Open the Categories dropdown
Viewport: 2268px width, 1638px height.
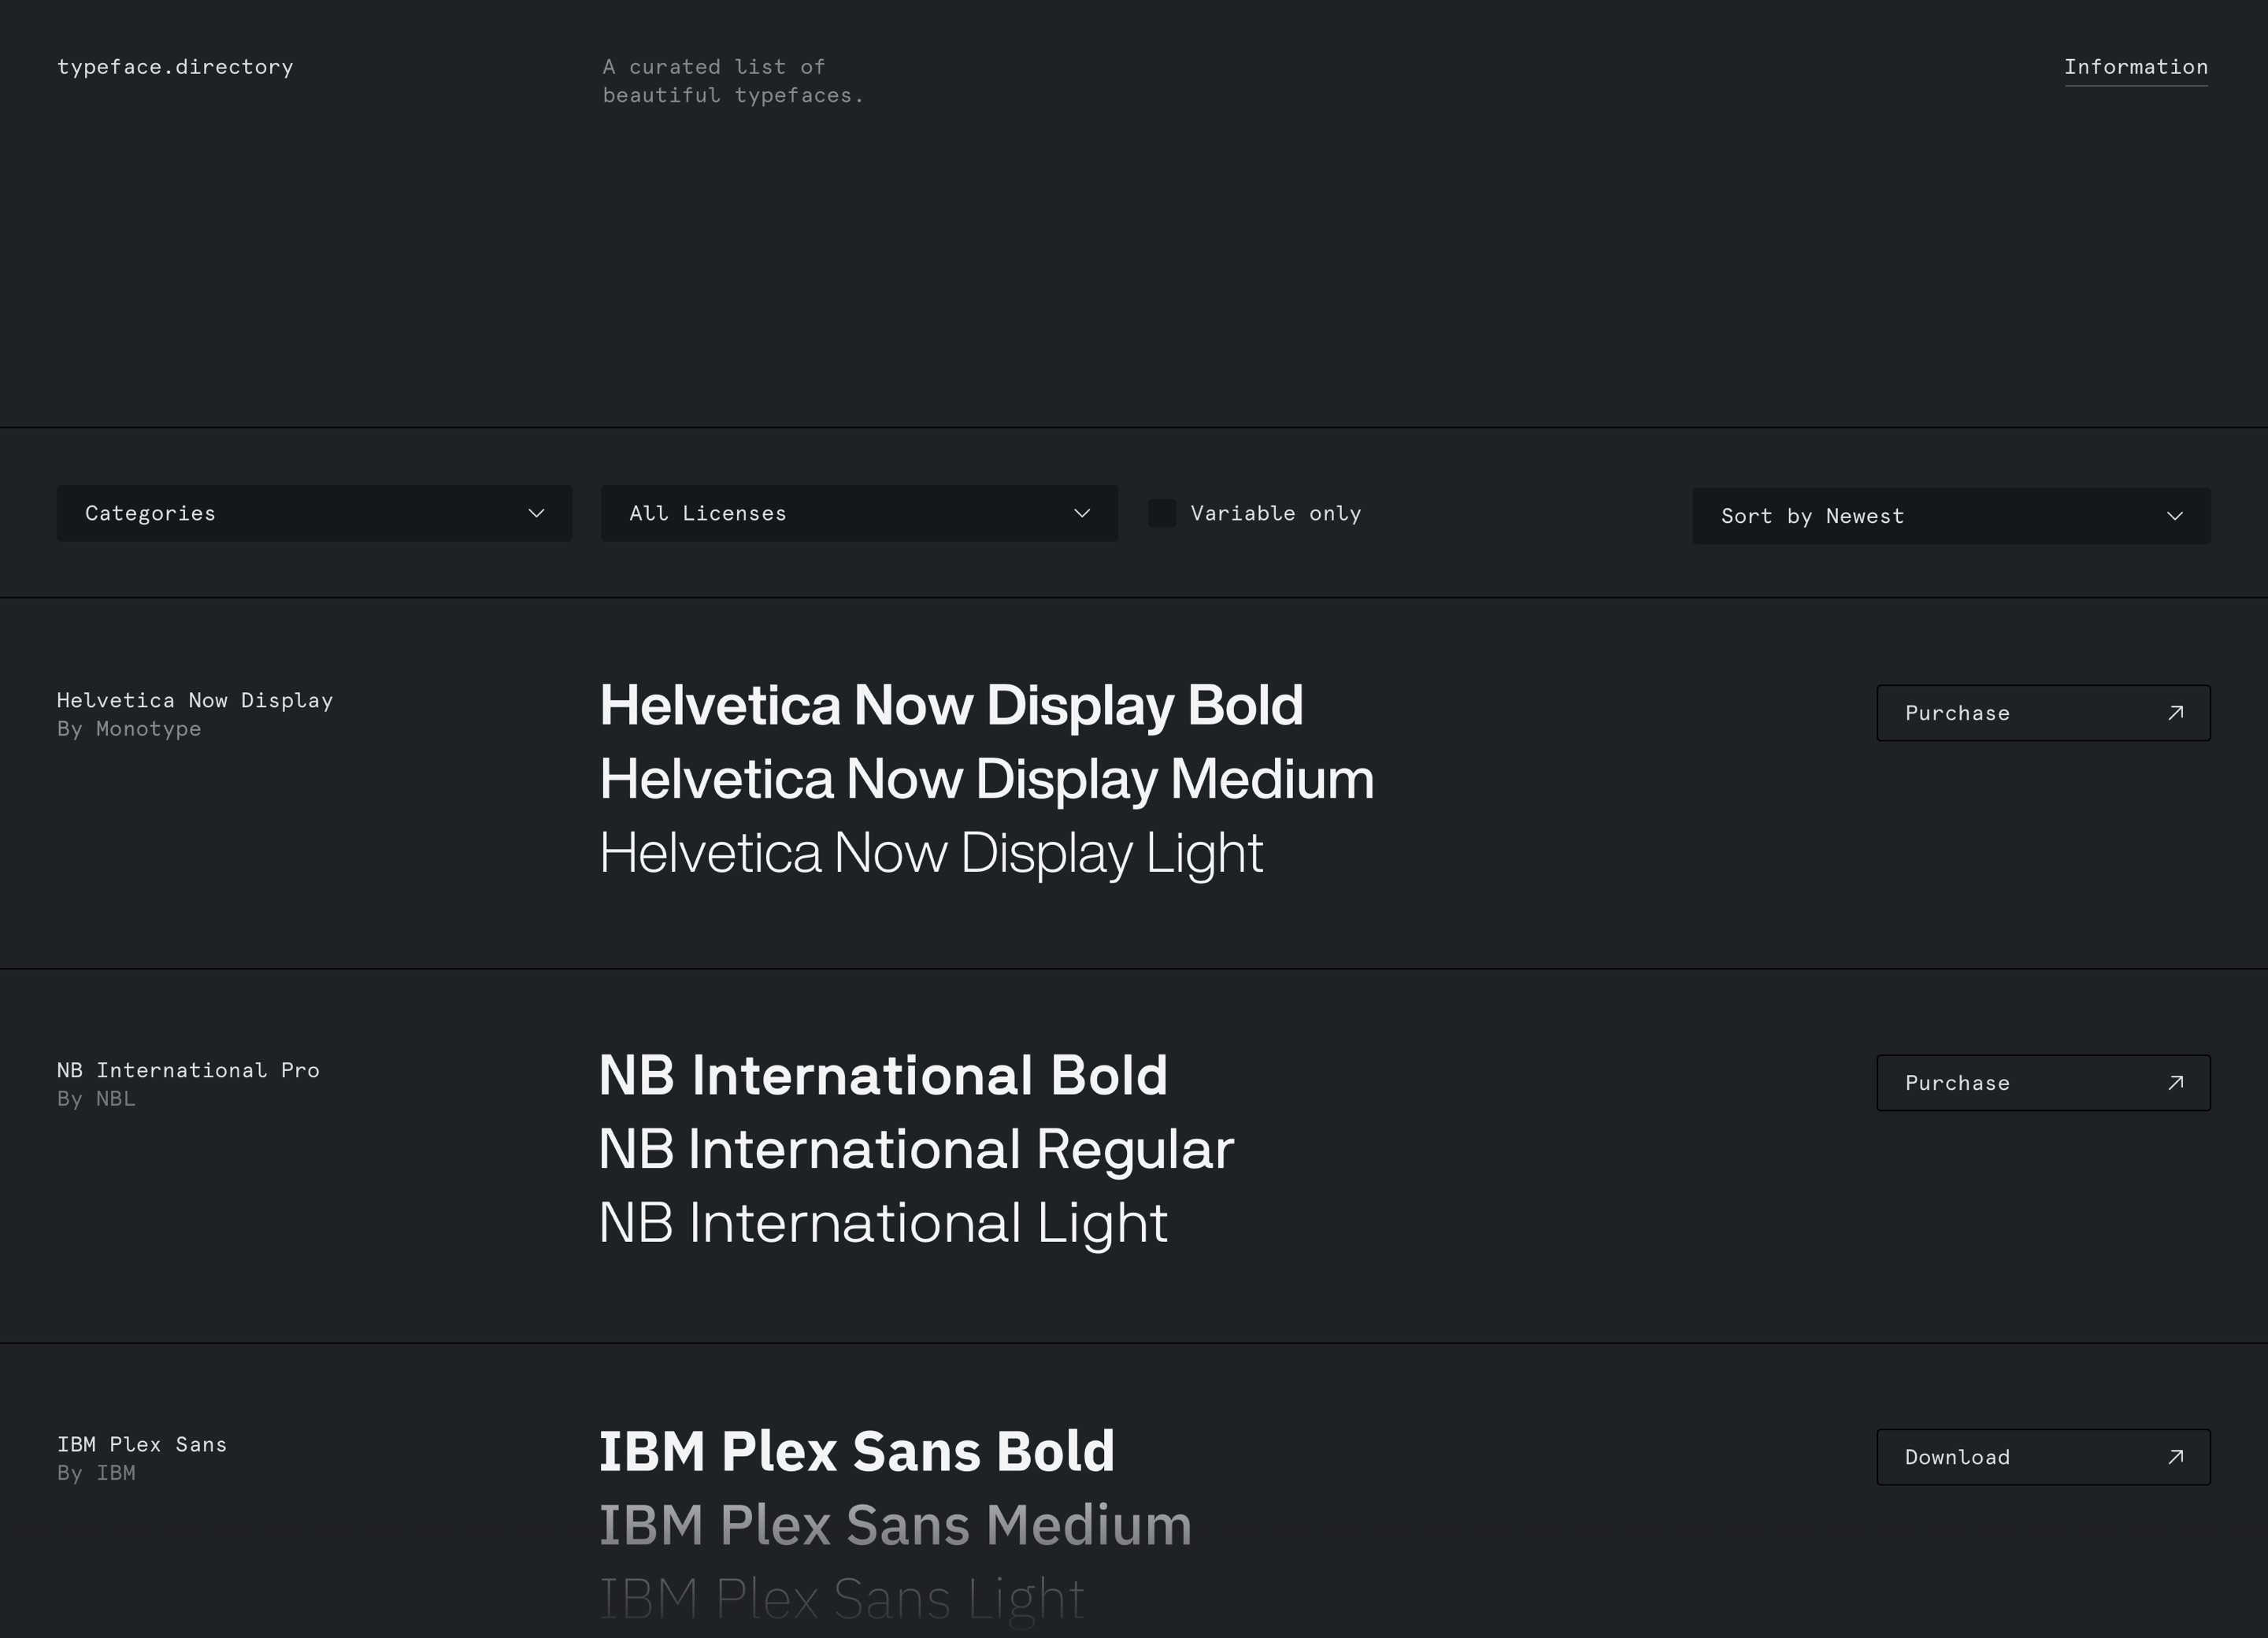314,513
